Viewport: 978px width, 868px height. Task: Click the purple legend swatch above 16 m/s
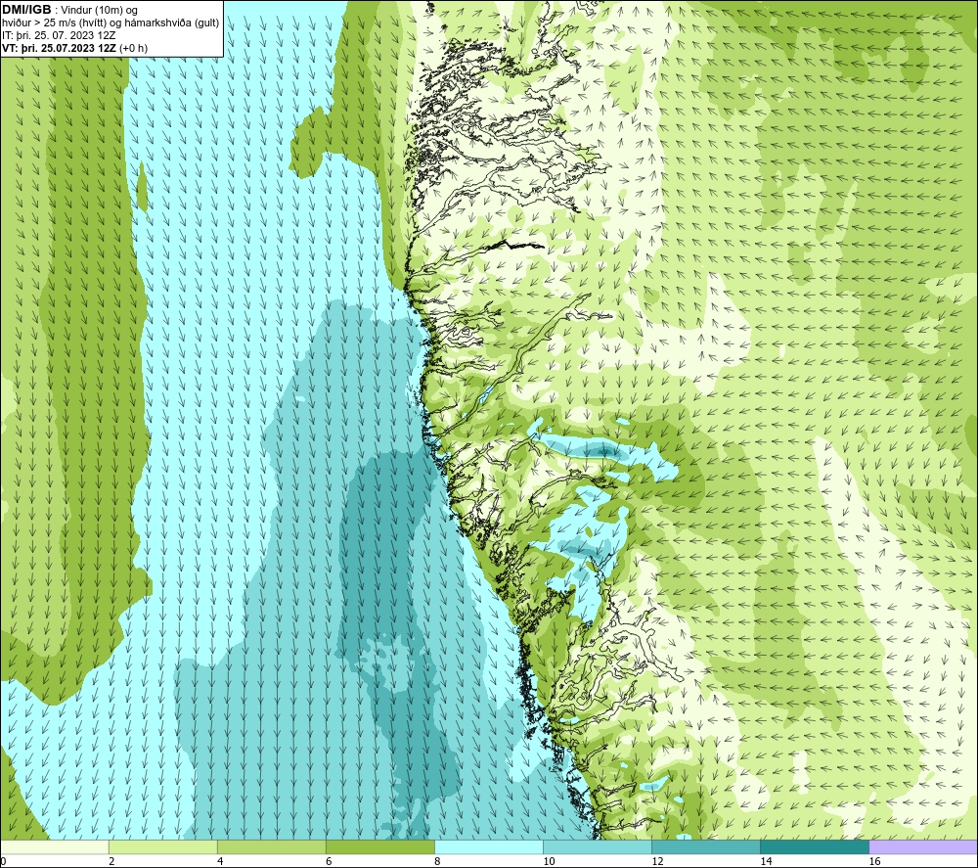pyautogui.click(x=923, y=847)
